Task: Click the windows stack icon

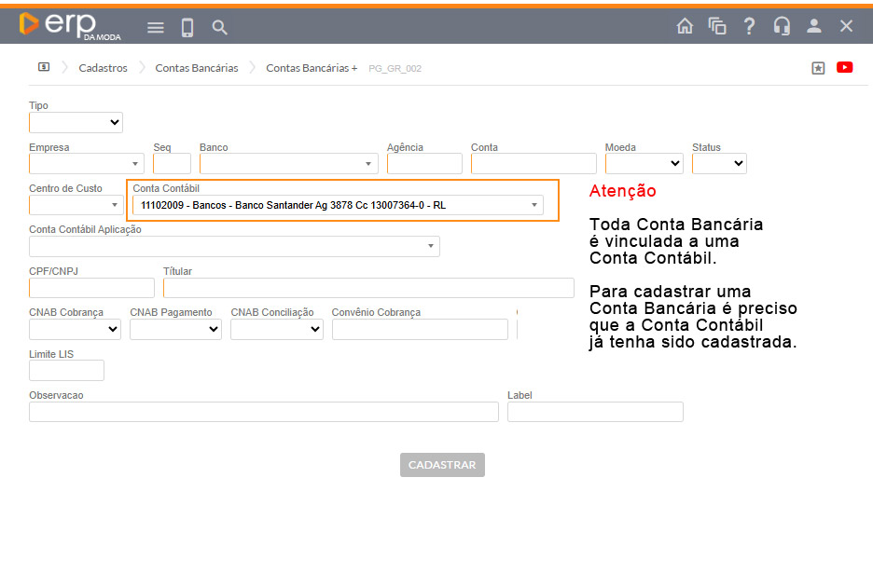Action: pos(717,26)
